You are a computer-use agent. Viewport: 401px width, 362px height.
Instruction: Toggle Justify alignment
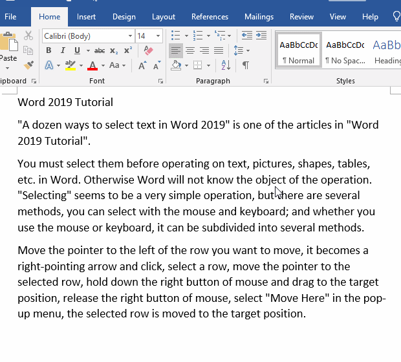click(219, 50)
